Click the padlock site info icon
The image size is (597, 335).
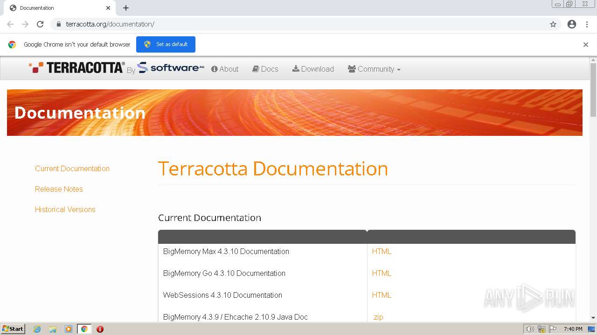coord(58,24)
